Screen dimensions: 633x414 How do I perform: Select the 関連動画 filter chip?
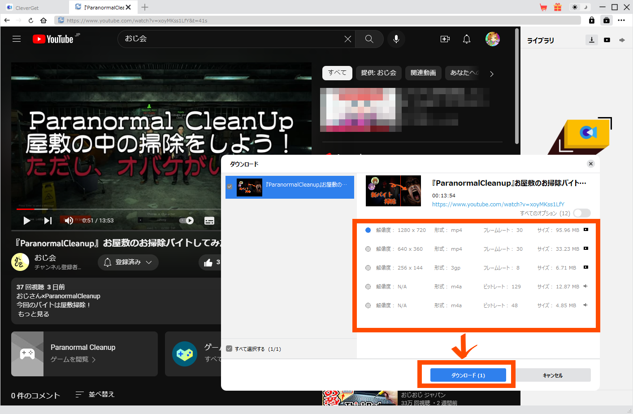(423, 73)
